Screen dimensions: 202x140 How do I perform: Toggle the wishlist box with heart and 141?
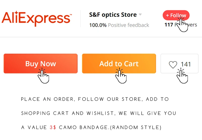pyautogui.click(x=180, y=64)
